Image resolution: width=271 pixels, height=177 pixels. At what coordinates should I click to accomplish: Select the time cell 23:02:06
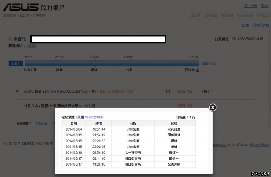click(x=99, y=147)
